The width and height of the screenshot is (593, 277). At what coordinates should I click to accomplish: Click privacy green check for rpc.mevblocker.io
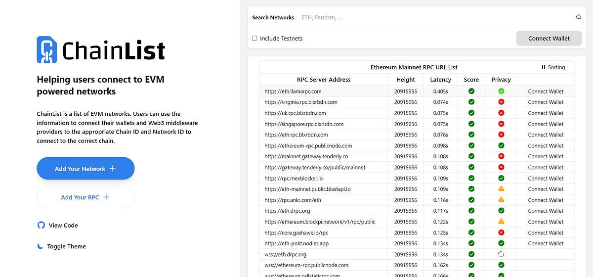tap(501, 178)
